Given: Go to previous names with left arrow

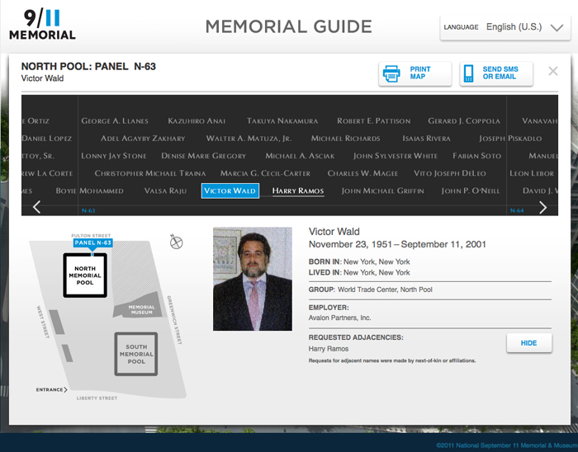Looking at the screenshot, I should [36, 207].
